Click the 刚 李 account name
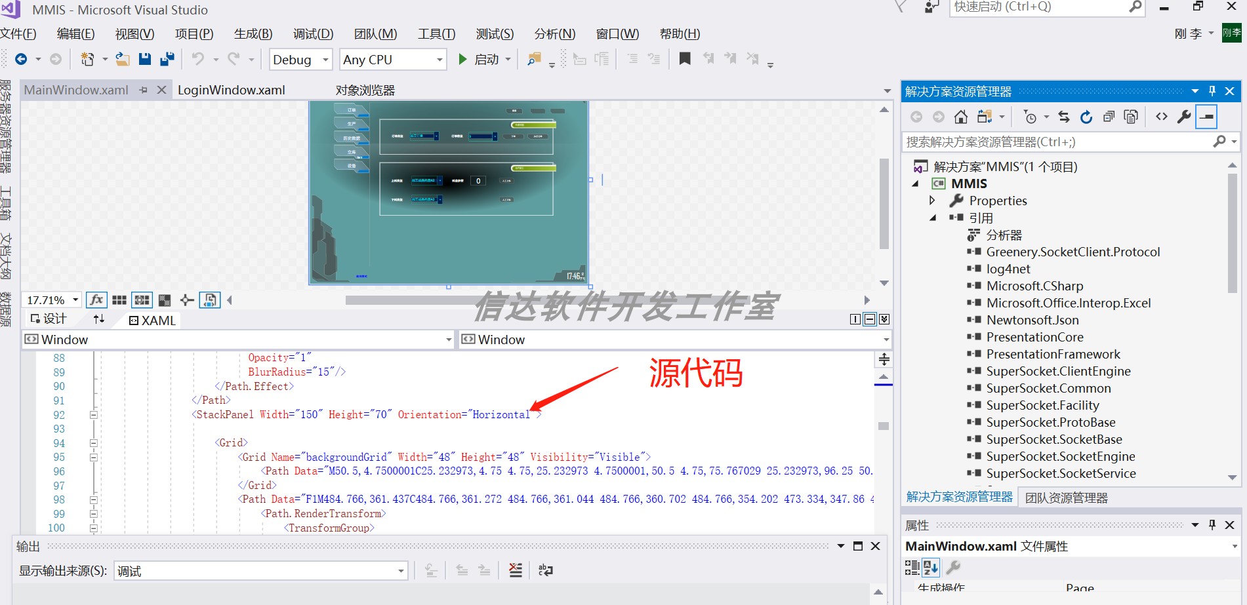 click(1188, 33)
